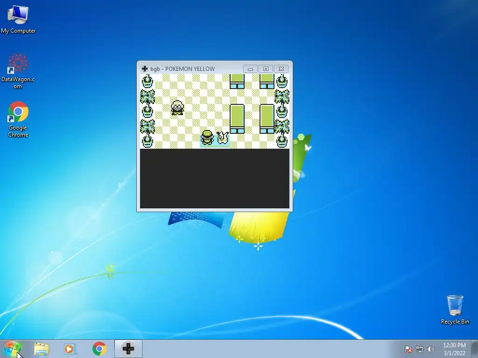Click the bgb icon in title bar

pos(145,69)
